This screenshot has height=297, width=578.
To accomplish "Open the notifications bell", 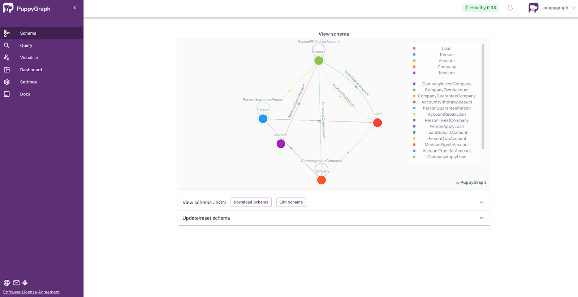I will 510,8.
